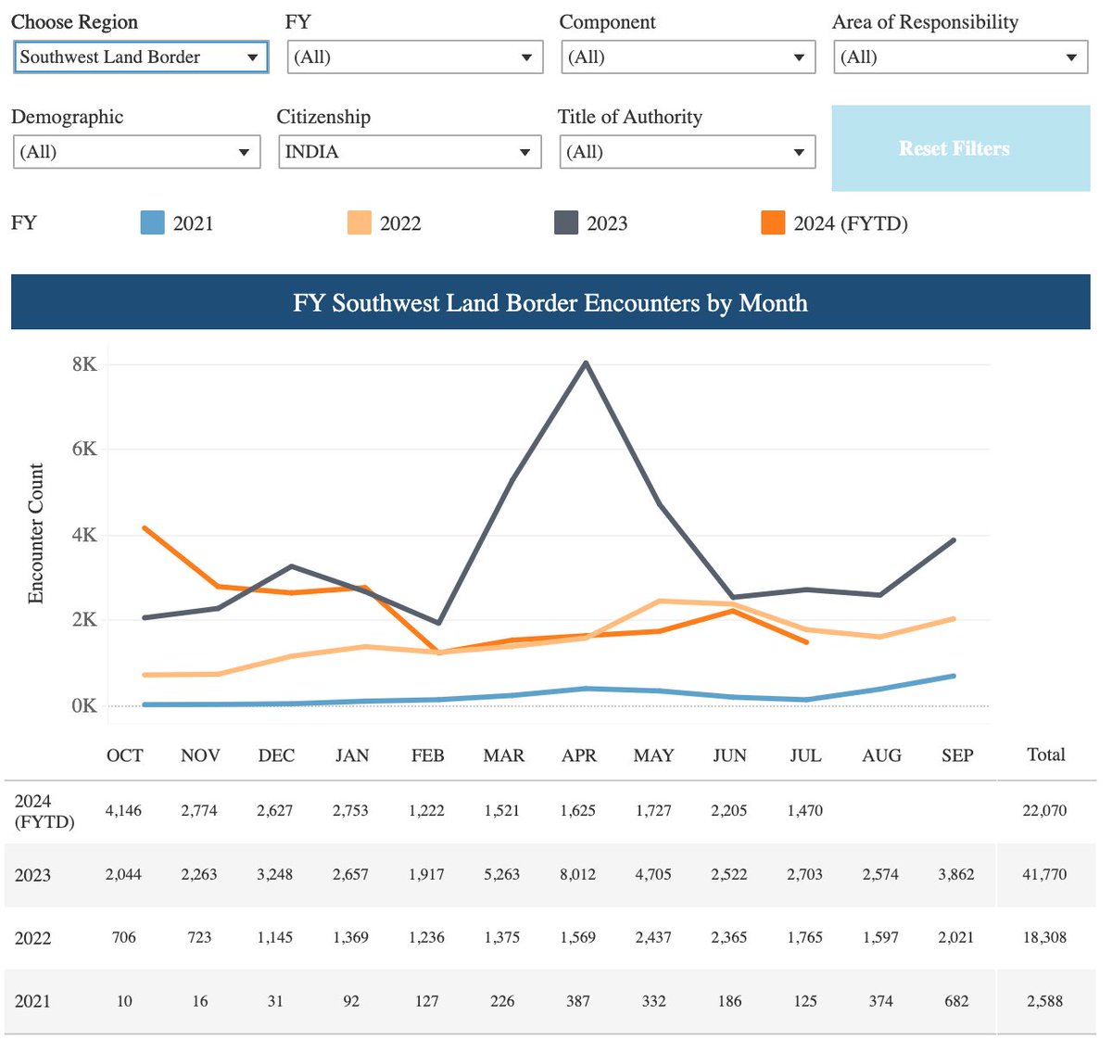Click the October 2024 point on orange line
Image resolution: width=1112 pixels, height=1040 pixels.
click(x=145, y=528)
